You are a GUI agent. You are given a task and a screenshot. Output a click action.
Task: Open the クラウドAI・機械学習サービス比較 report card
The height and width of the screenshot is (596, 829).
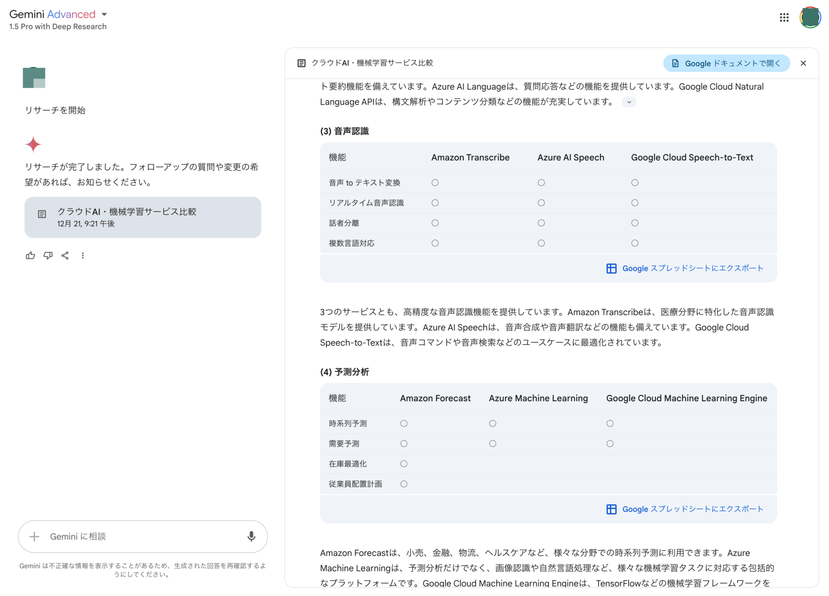(x=142, y=217)
